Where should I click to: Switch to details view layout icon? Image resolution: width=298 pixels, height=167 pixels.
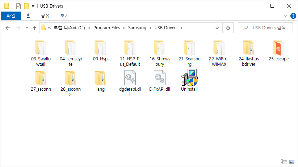pos(284,162)
